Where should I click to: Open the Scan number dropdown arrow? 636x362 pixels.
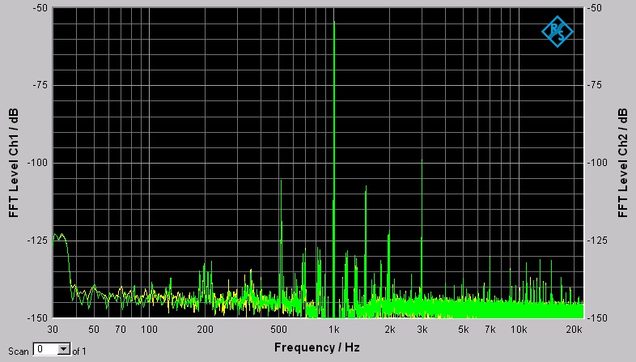click(x=65, y=350)
